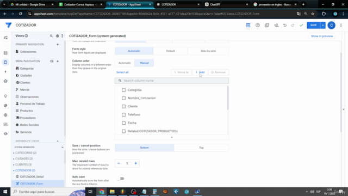This screenshot has height=196, width=348.
Task: Decrease max nested rows with minus
Action: point(119,163)
